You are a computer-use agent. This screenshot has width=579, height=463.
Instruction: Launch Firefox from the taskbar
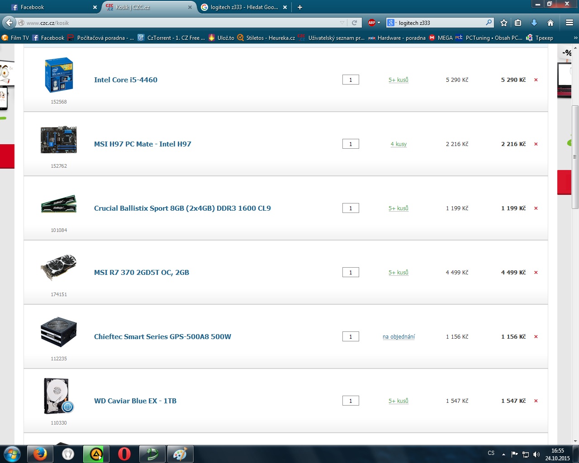pyautogui.click(x=40, y=454)
